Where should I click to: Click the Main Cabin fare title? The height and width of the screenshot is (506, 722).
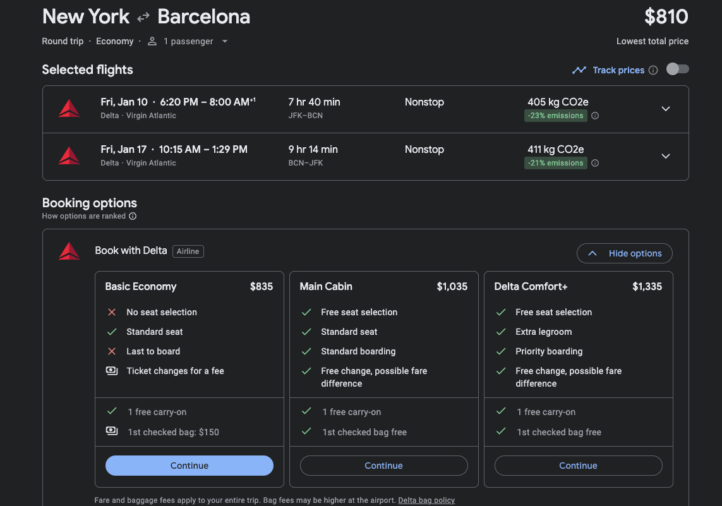tap(326, 286)
